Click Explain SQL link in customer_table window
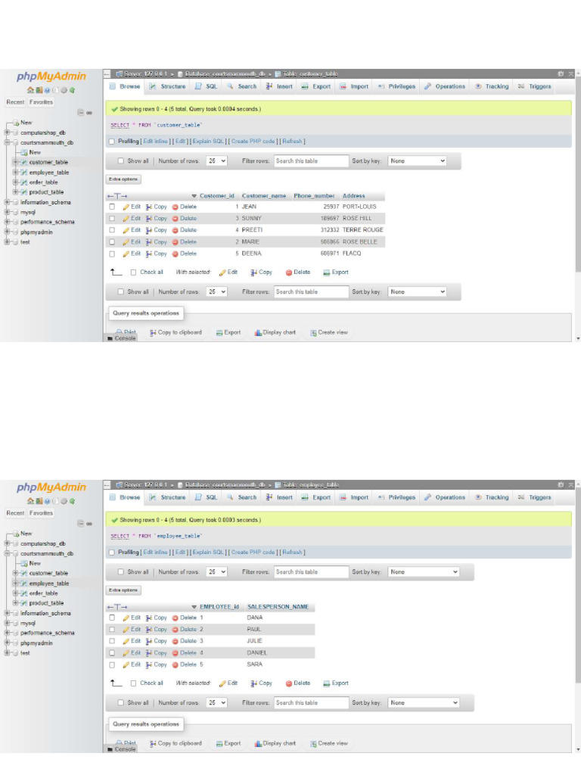Image resolution: width=581 pixels, height=775 pixels. tap(208, 142)
